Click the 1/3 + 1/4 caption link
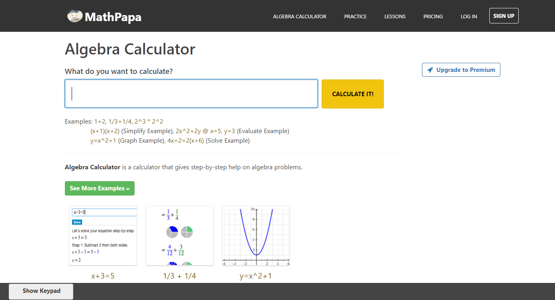 [x=180, y=276]
